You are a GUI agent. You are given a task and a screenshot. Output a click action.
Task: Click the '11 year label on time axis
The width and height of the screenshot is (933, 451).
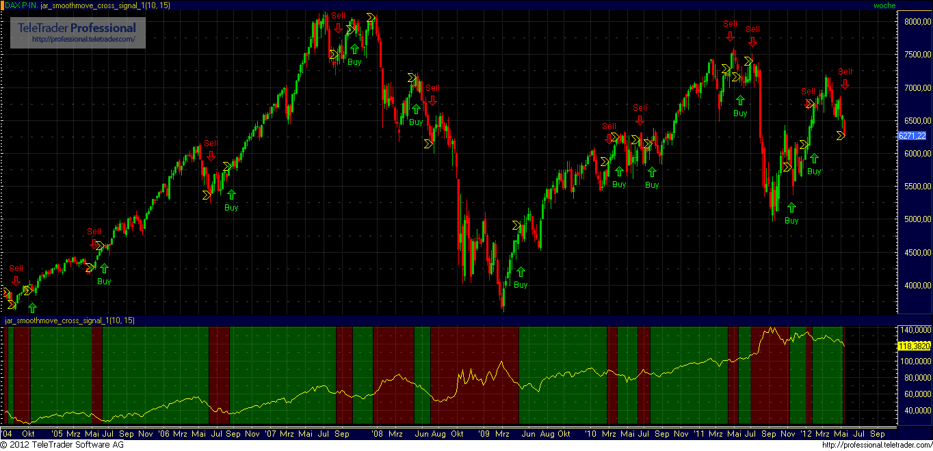tap(699, 433)
